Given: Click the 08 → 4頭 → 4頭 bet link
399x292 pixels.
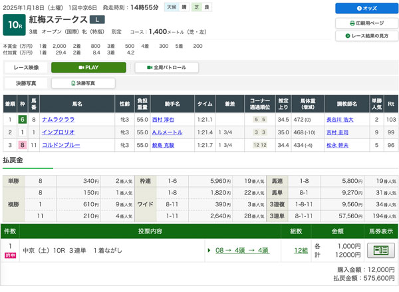Looking at the screenshot, I should pos(242,250).
